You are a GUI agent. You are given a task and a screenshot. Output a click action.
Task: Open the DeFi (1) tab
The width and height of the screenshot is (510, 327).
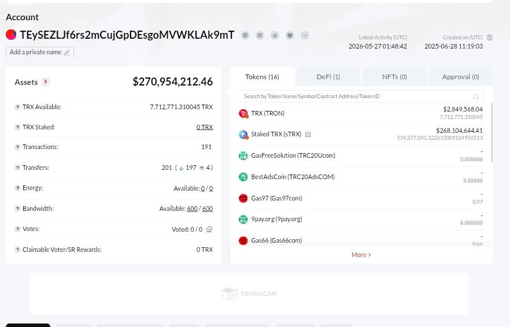328,77
